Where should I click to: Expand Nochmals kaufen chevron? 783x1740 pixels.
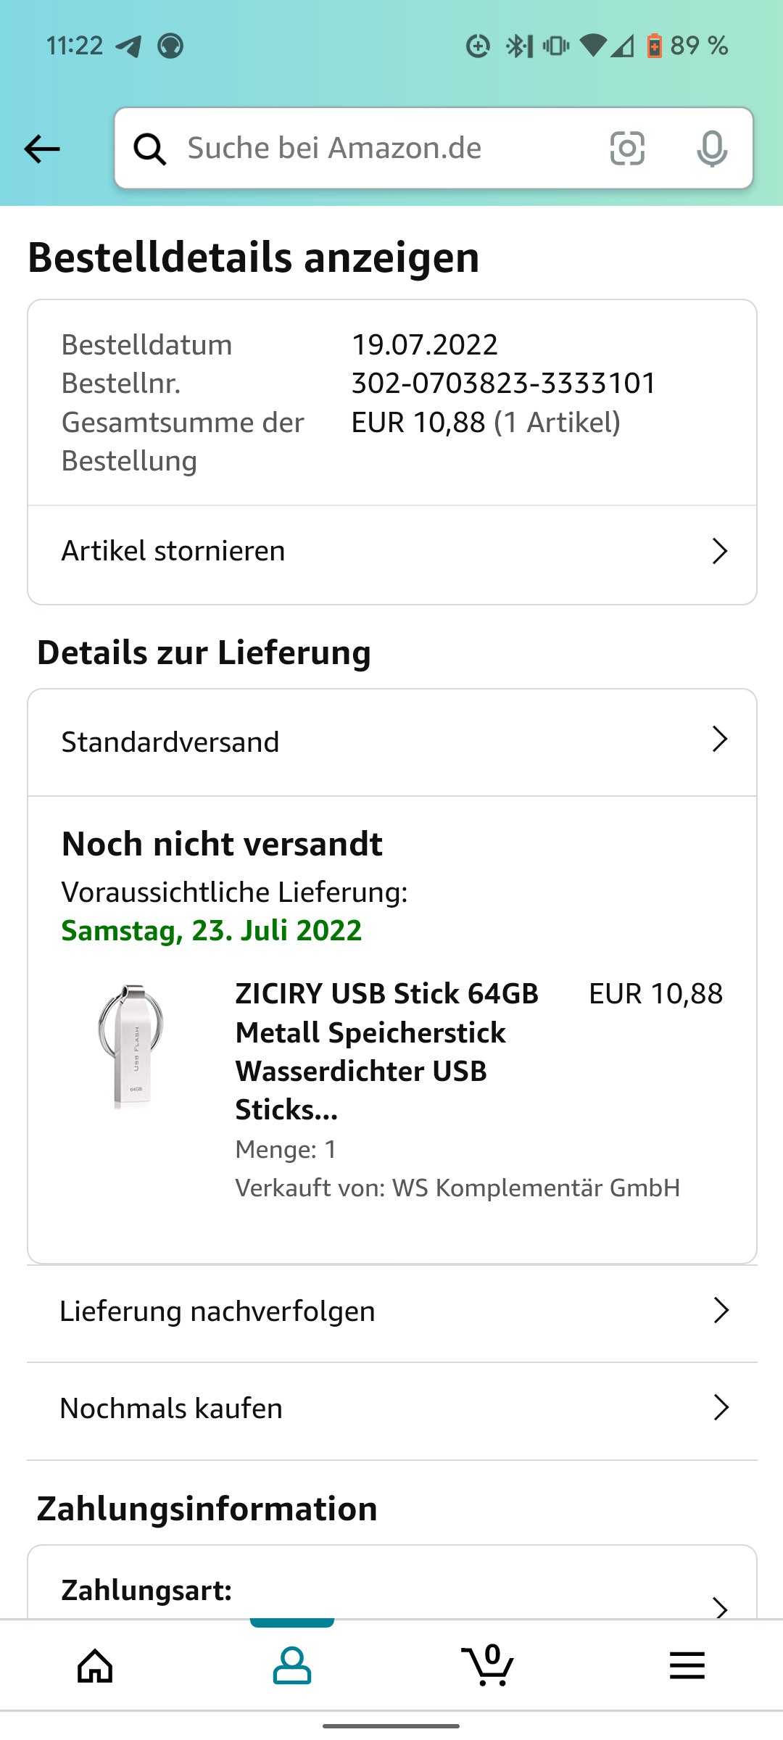tap(720, 1407)
